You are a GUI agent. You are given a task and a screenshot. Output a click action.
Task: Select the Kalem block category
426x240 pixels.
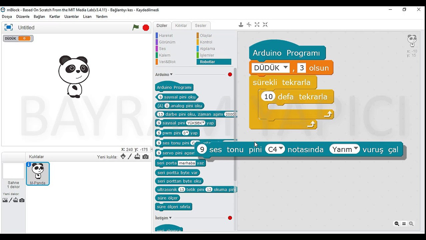pyautogui.click(x=165, y=55)
